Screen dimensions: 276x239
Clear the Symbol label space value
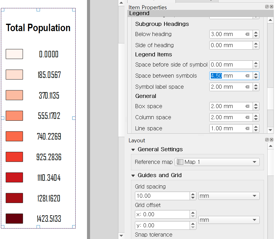click(x=247, y=87)
